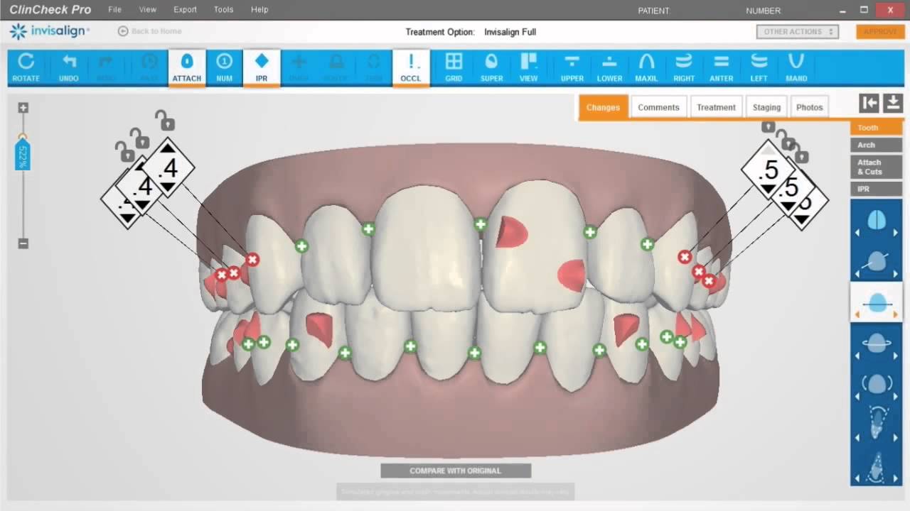Click the Undo toolbar button

coord(69,68)
